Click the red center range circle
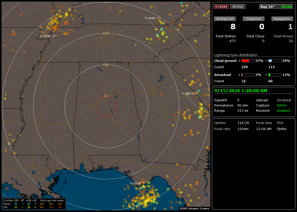Screen dimensions: 297x212 [x=106, y=106]
